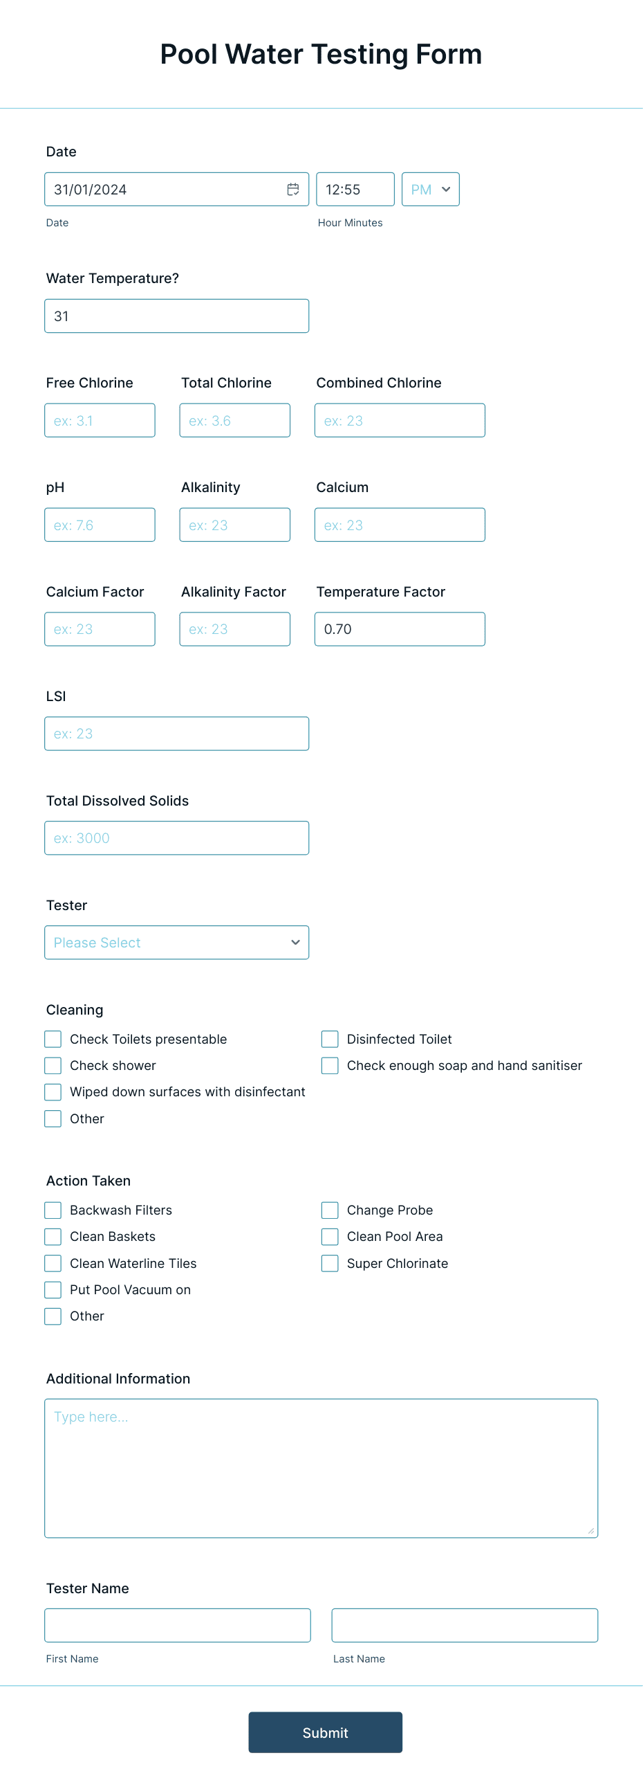Tick the Check shower cleaning option

[53, 1065]
